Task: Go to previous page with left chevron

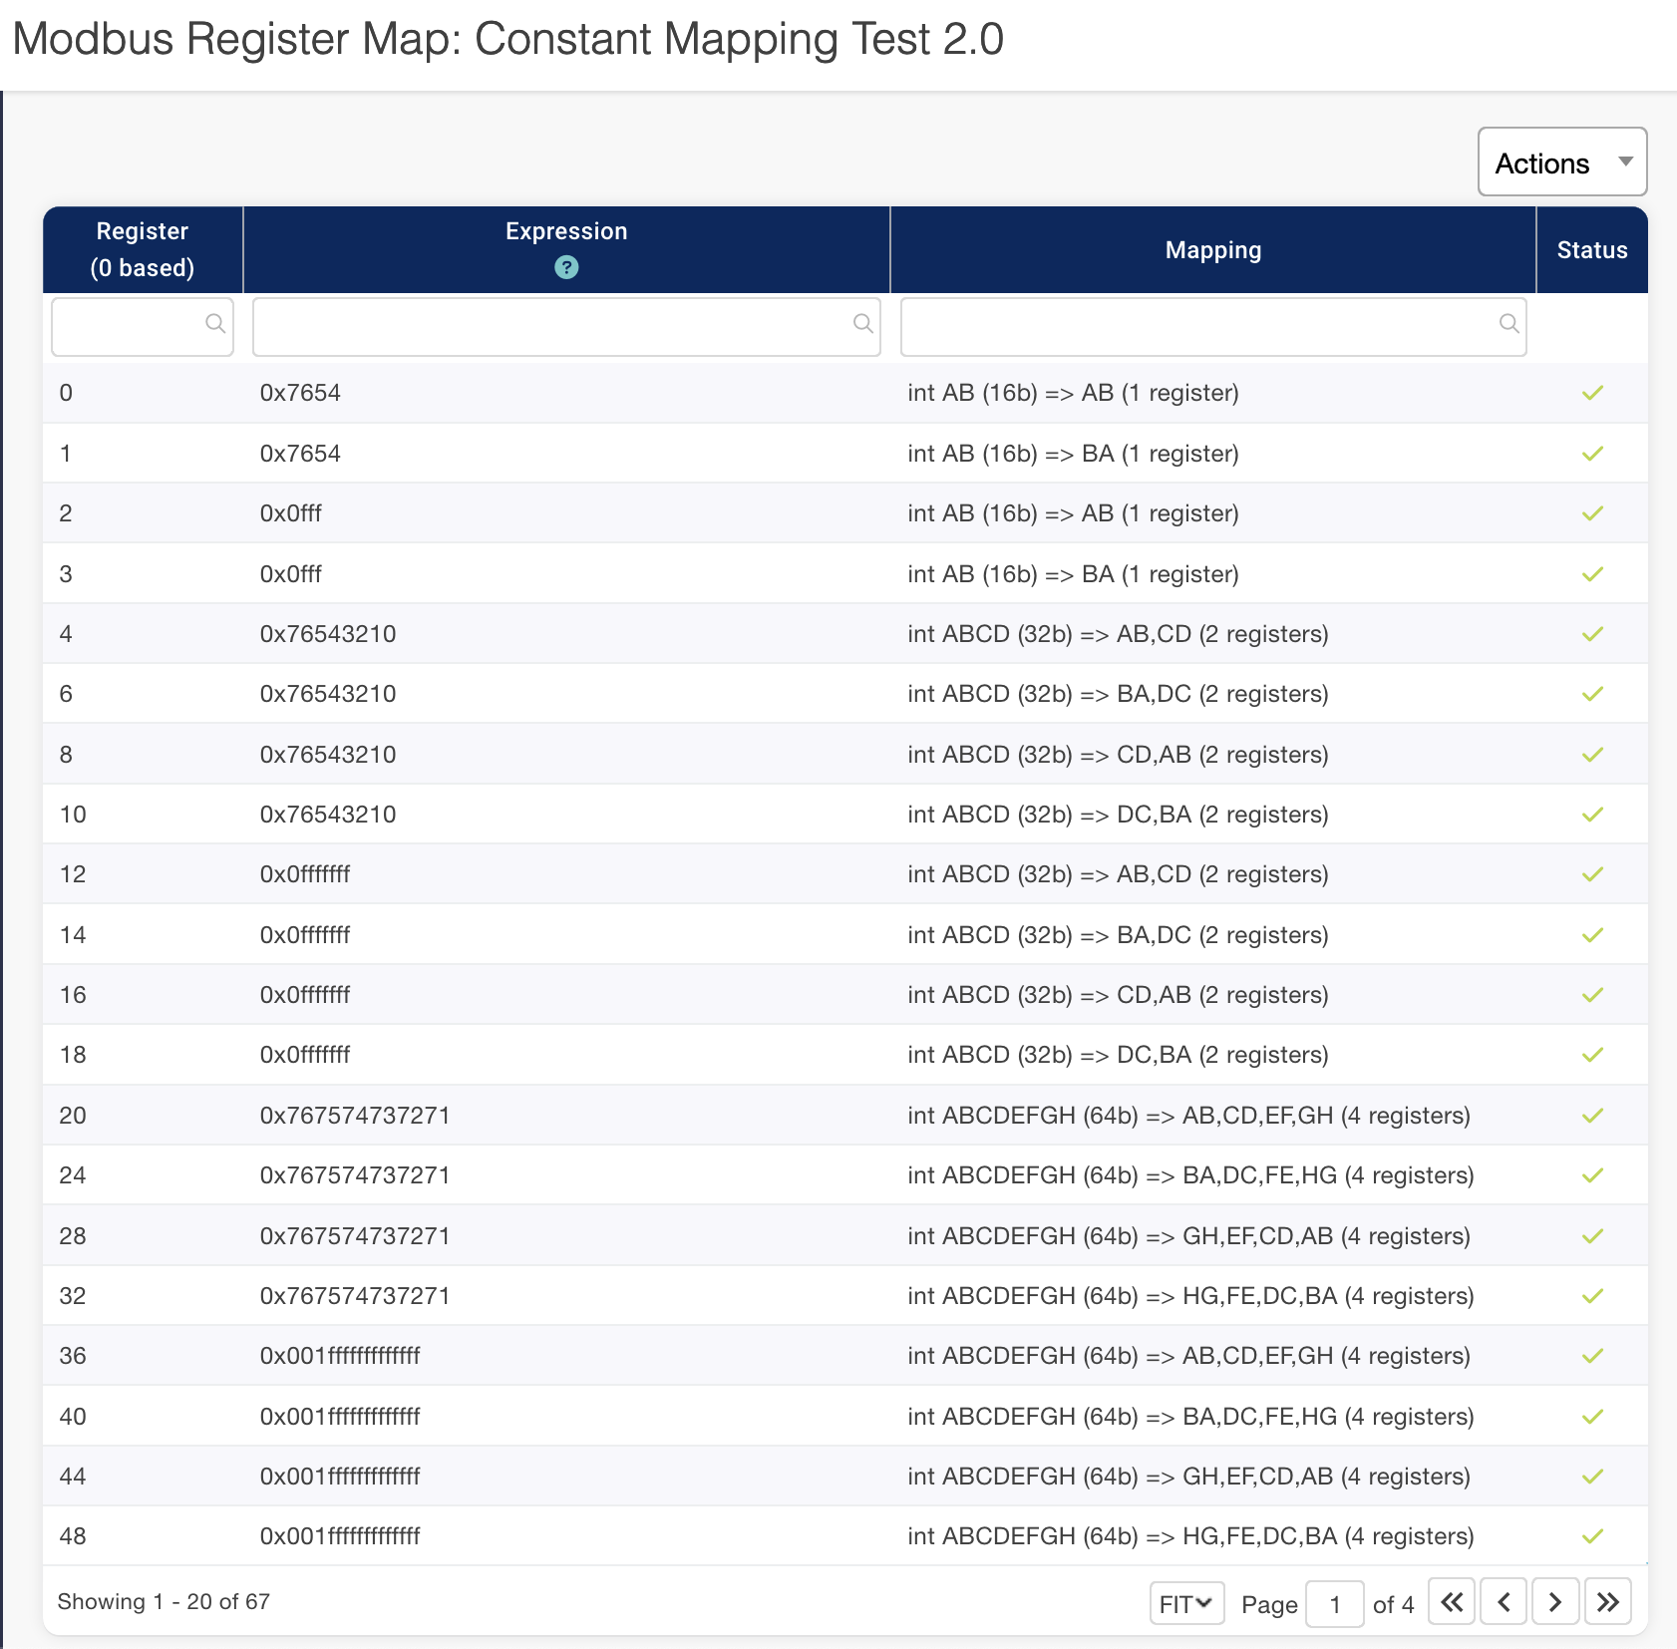Action: (x=1504, y=1602)
